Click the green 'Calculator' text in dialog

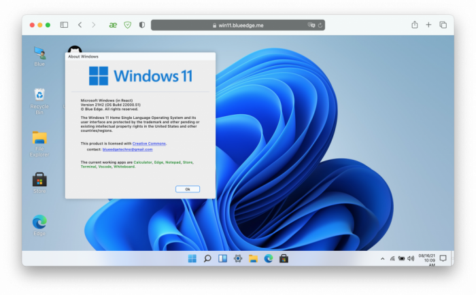[x=143, y=162]
